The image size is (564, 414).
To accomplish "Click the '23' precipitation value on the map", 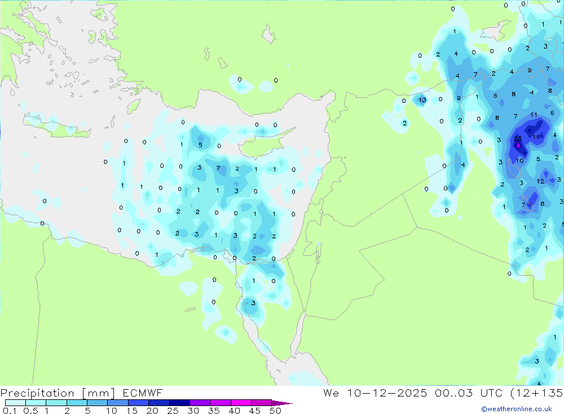I will pos(517,138).
